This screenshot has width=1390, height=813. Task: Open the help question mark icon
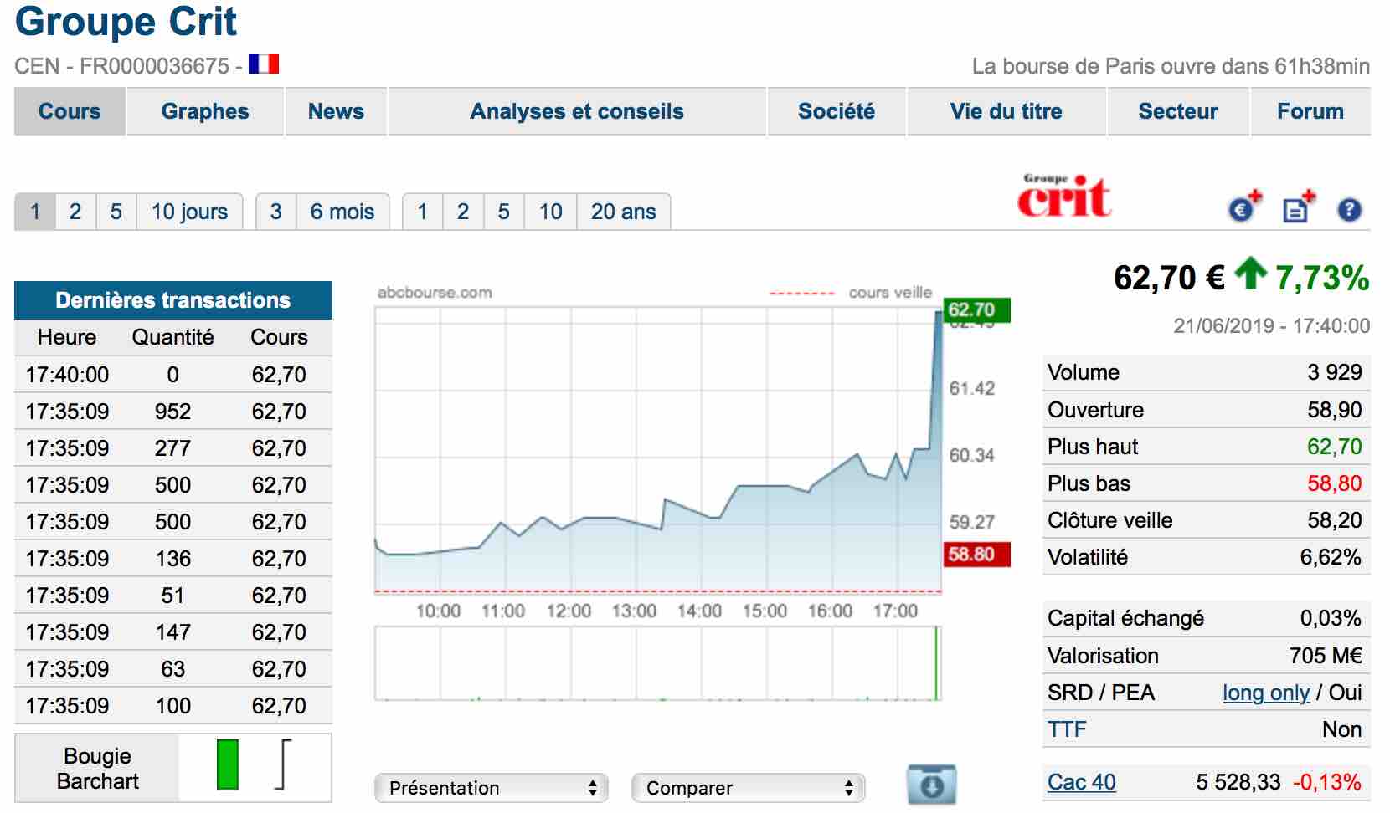tap(1349, 210)
